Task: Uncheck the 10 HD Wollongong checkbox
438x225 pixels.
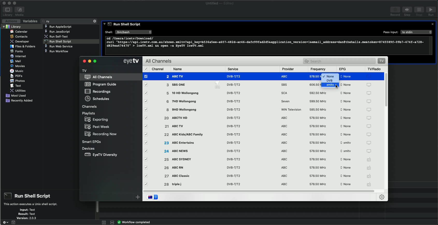Action: click(x=146, y=93)
